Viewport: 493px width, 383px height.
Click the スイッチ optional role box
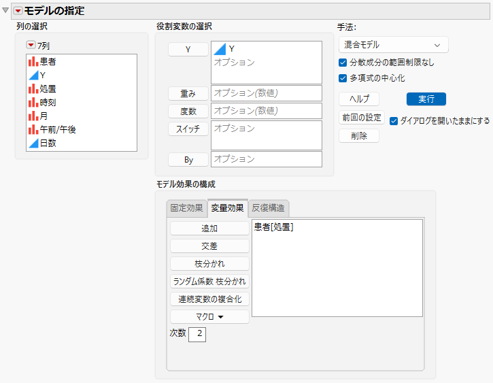pyautogui.click(x=267, y=135)
